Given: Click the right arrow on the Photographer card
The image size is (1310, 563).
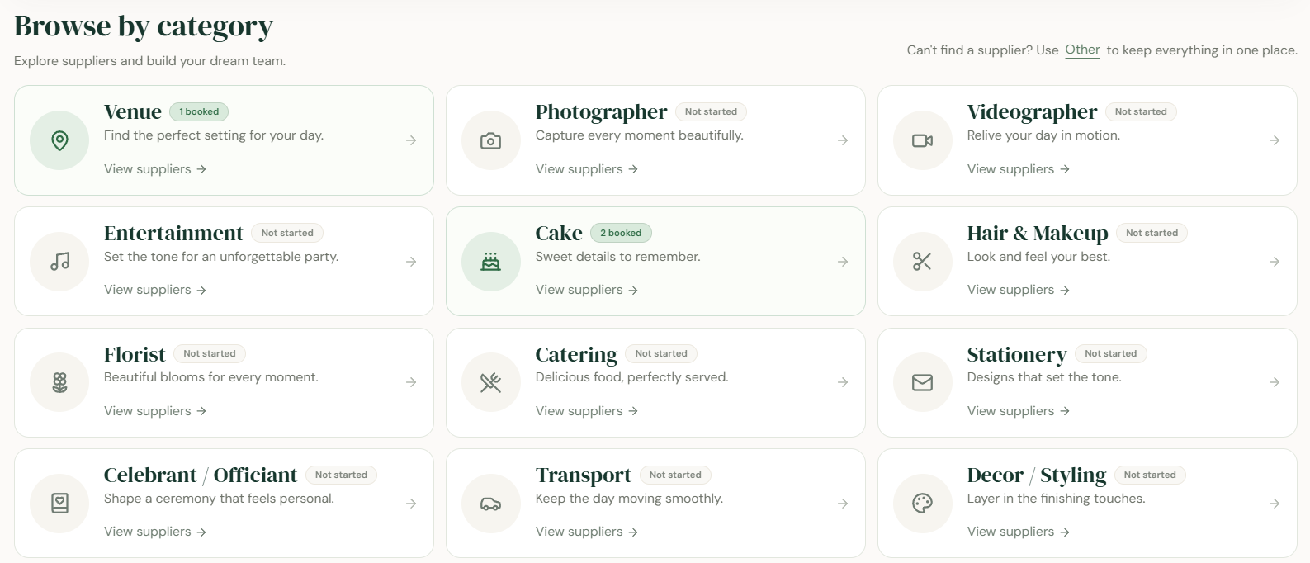Looking at the screenshot, I should click(x=843, y=140).
